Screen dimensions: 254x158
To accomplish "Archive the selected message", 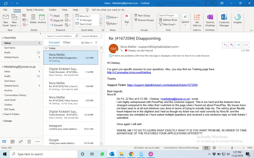I will [x=42, y=19].
